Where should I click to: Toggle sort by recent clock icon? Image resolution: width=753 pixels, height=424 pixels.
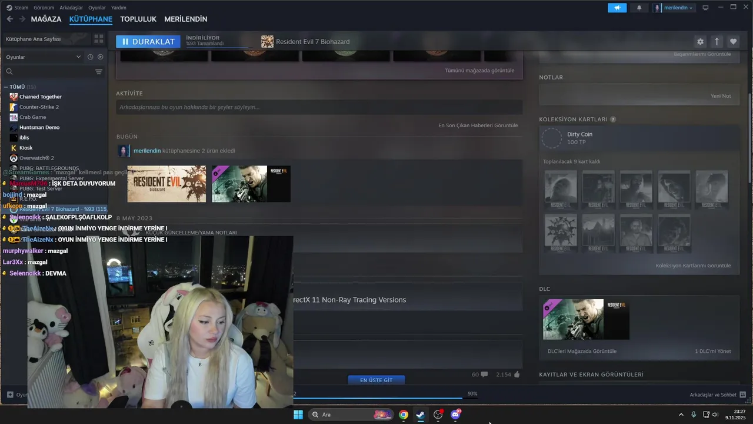click(90, 57)
